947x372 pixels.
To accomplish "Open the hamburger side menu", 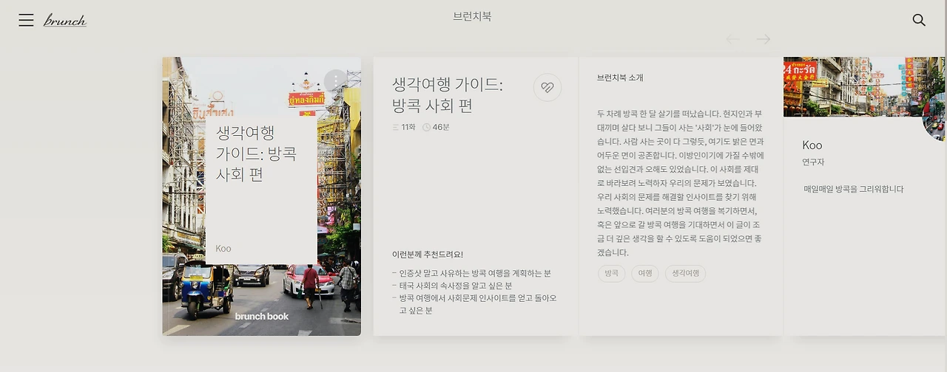I will click(x=26, y=20).
